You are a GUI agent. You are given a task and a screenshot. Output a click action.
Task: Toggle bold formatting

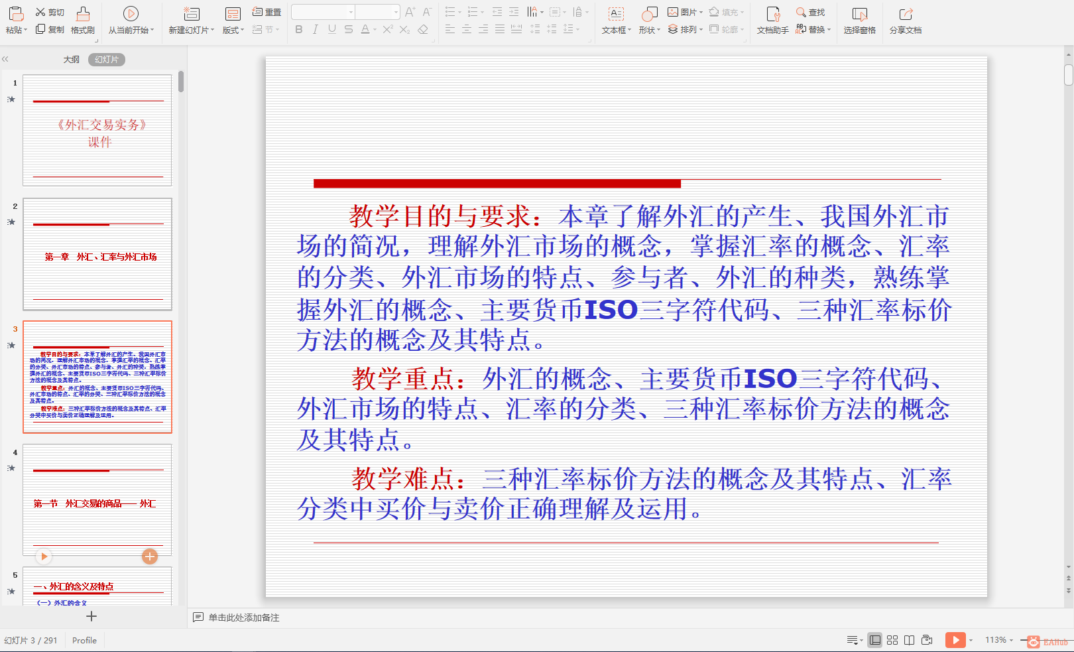pyautogui.click(x=299, y=30)
